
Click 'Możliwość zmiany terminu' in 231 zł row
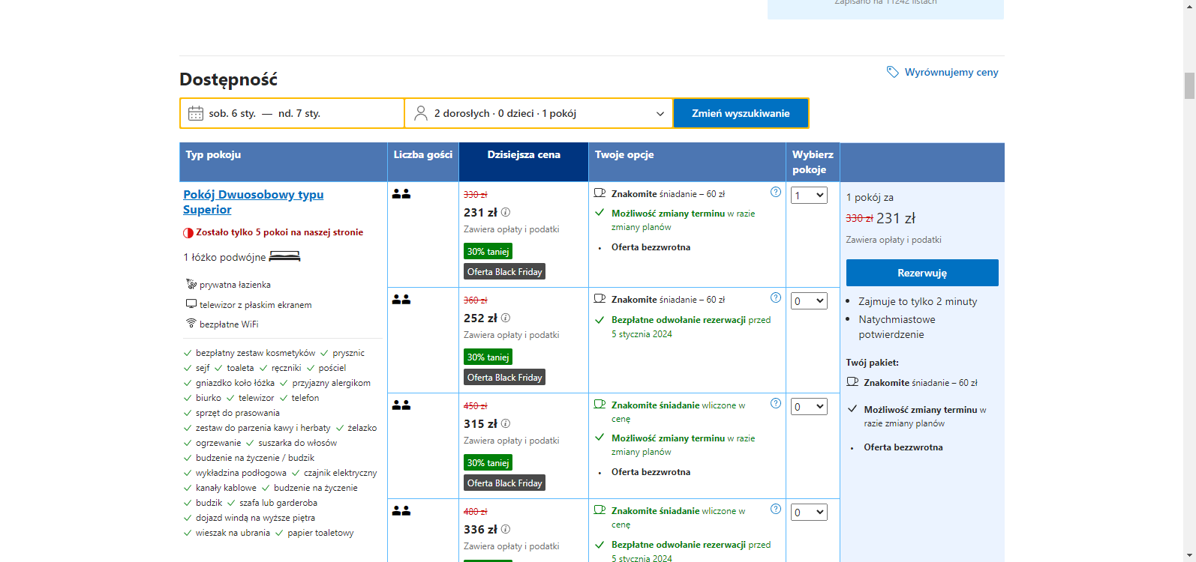pyautogui.click(x=668, y=214)
